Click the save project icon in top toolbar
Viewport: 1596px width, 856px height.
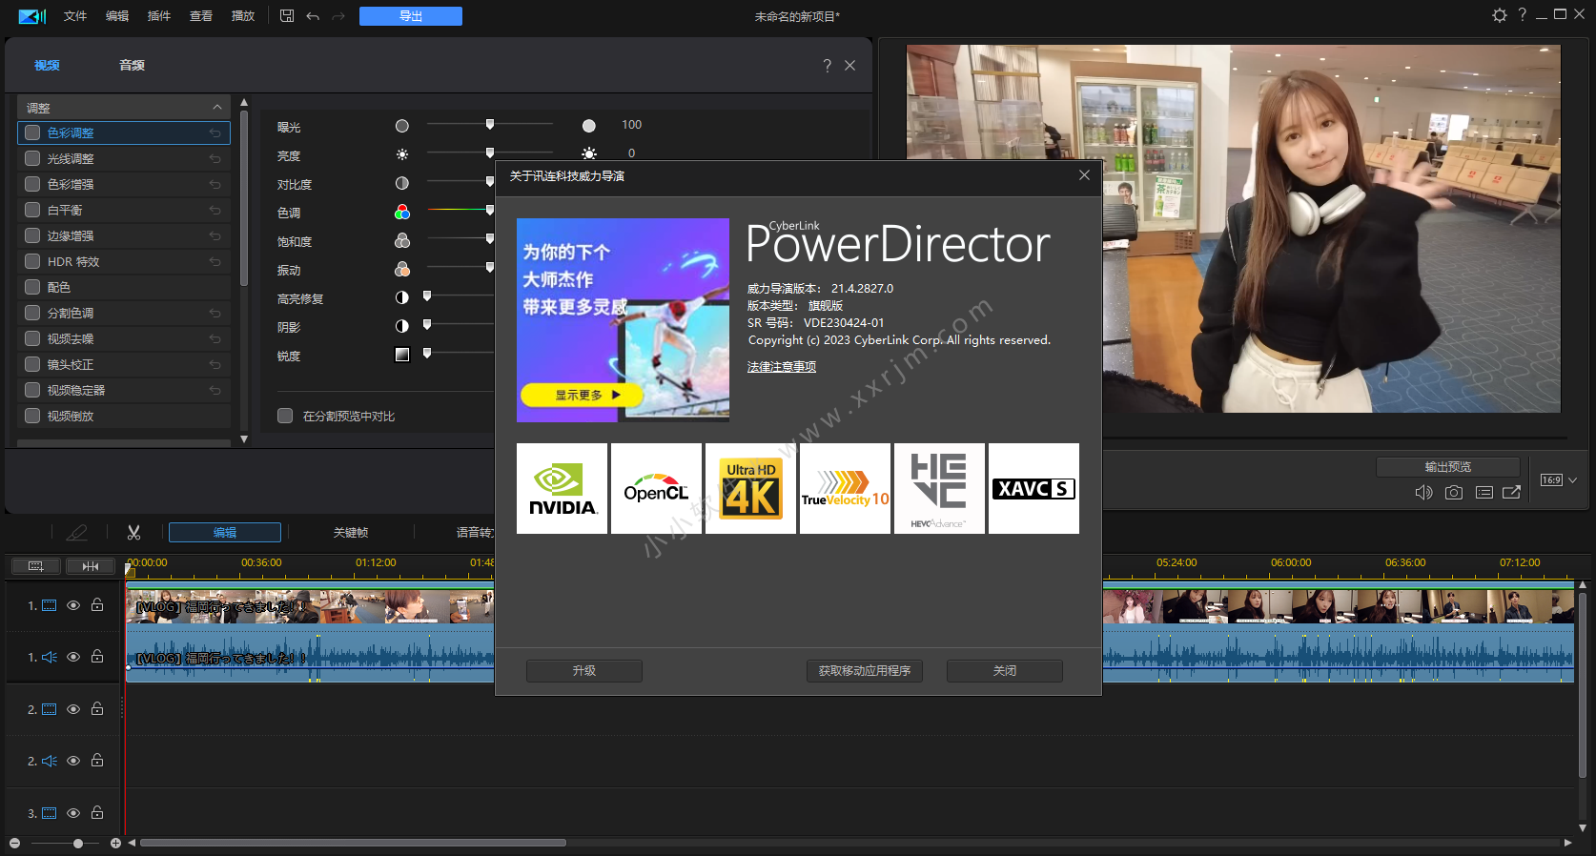[x=287, y=16]
